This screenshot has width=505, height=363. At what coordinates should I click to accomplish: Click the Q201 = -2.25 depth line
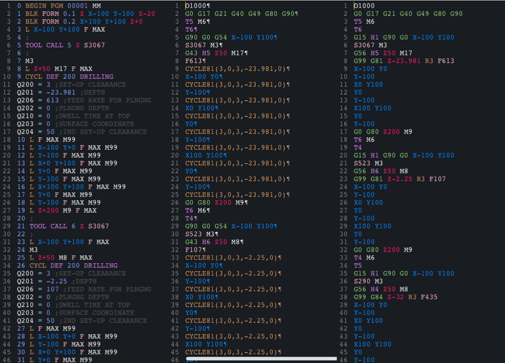pos(57,281)
